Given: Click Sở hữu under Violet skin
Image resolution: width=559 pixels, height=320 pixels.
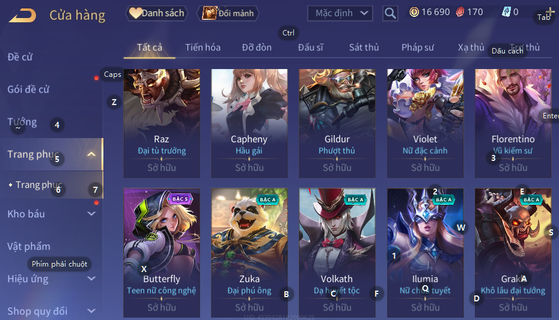Looking at the screenshot, I should [425, 168].
